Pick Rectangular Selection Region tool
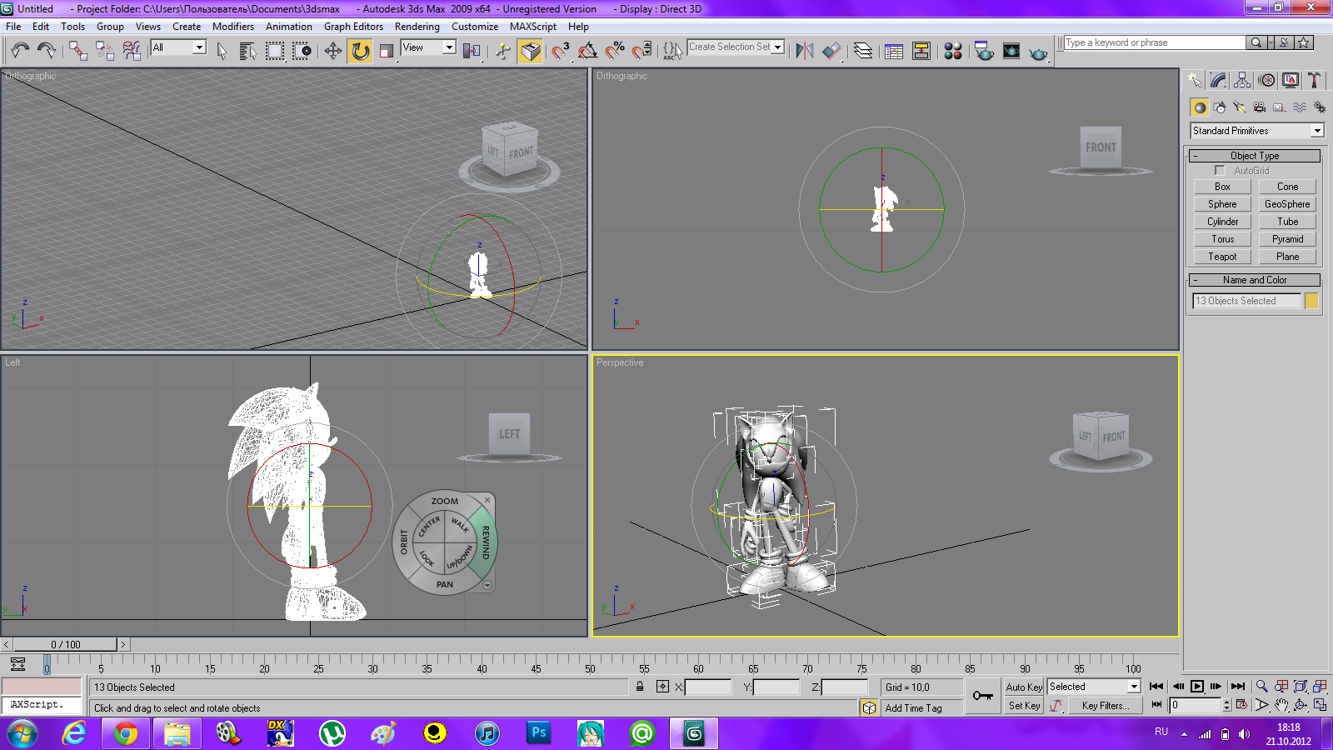The image size is (1333, 750). (274, 51)
